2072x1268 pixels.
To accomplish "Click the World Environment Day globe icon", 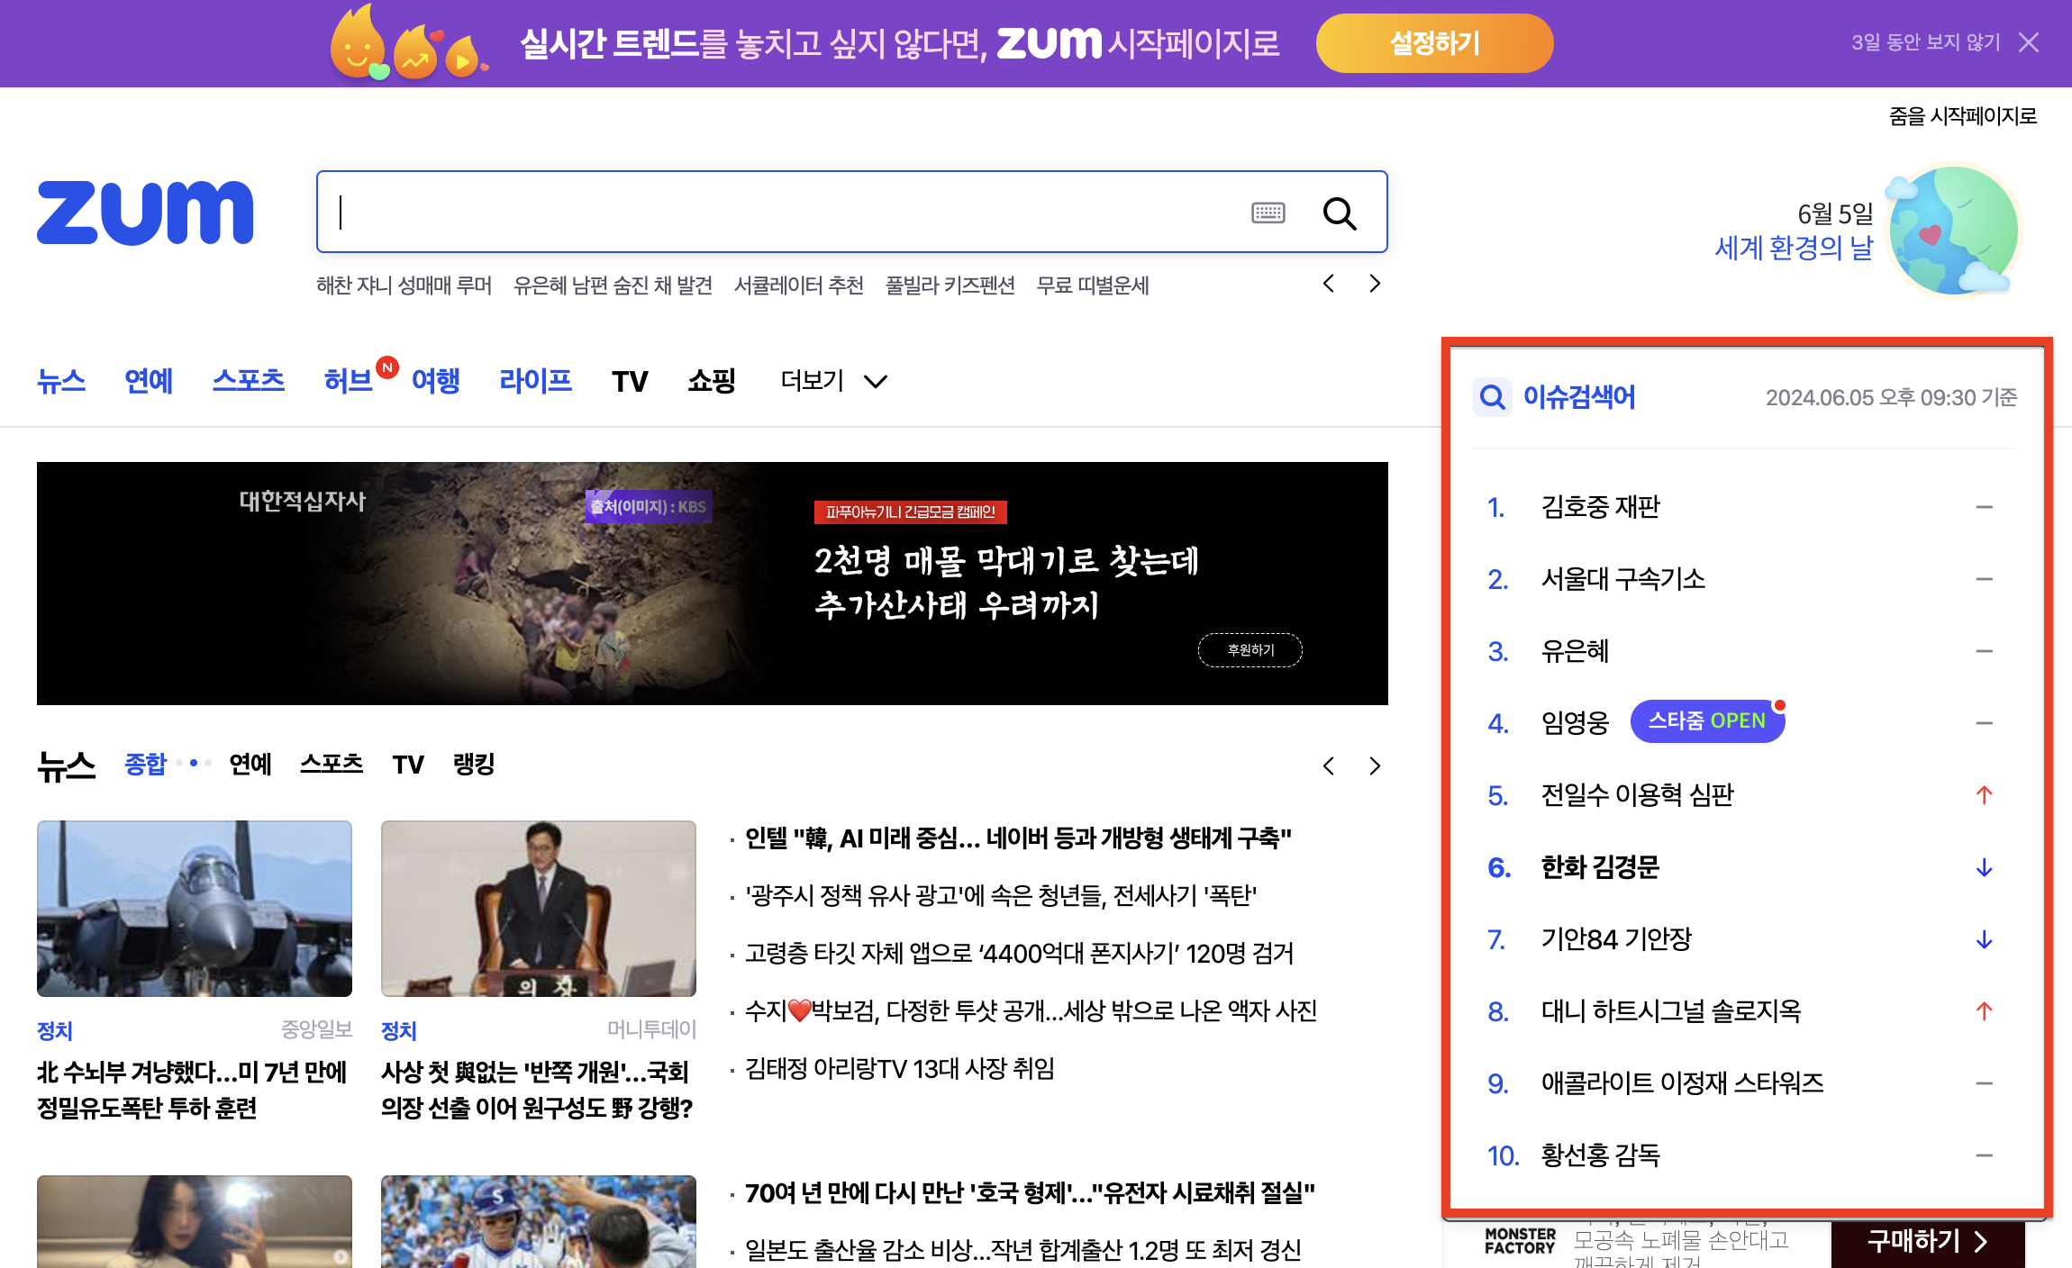I will 1953,230.
